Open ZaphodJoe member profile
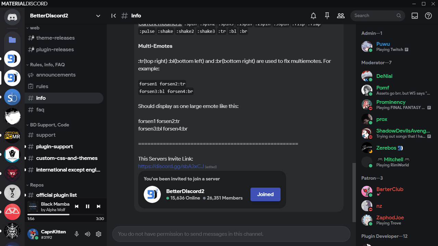The image size is (438, 246). pyautogui.click(x=396, y=220)
